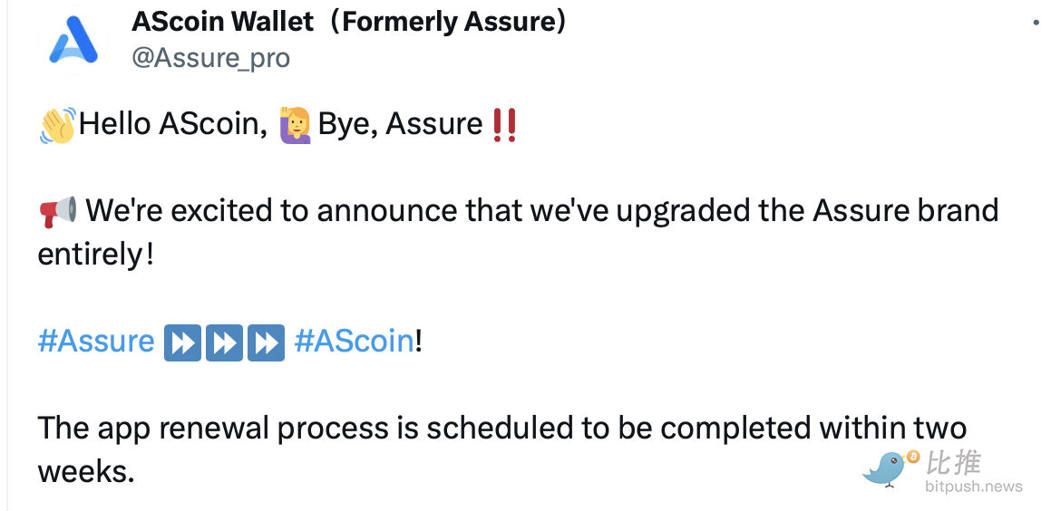This screenshot has height=511, width=1041.
Task: Click the red megaphone emoji
Action: pyautogui.click(x=58, y=212)
